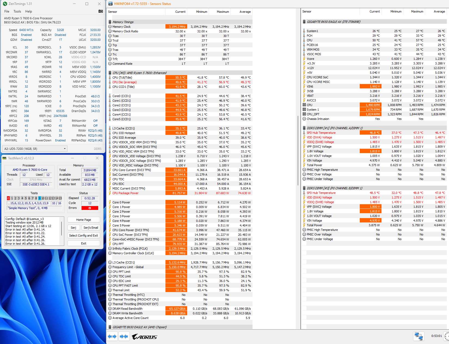Click the DRAM Read Bandwidth sensor icon
This screenshot has width=449, height=344.
(110, 309)
